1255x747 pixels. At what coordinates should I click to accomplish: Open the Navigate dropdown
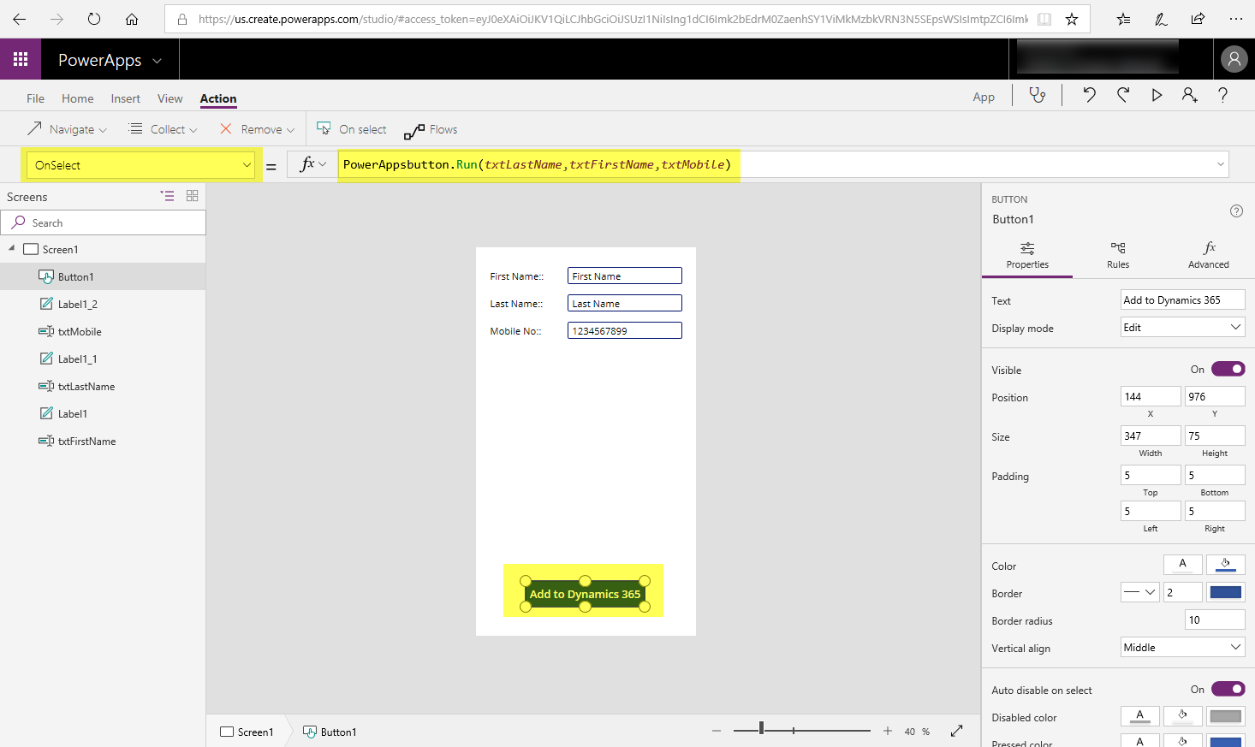pos(67,129)
